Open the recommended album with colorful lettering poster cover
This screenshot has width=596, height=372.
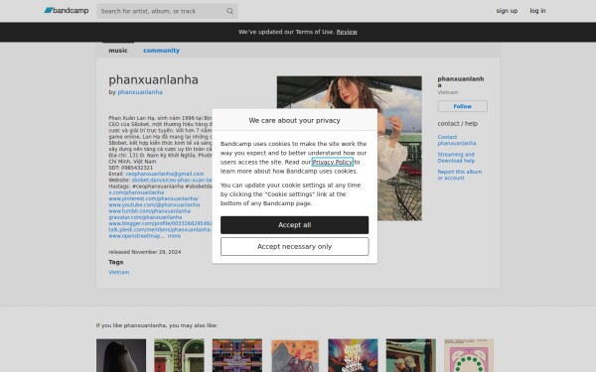click(x=353, y=356)
